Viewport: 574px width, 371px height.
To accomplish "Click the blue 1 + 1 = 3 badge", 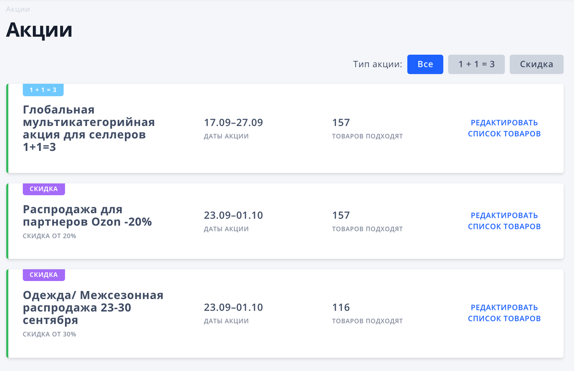I will pyautogui.click(x=43, y=90).
